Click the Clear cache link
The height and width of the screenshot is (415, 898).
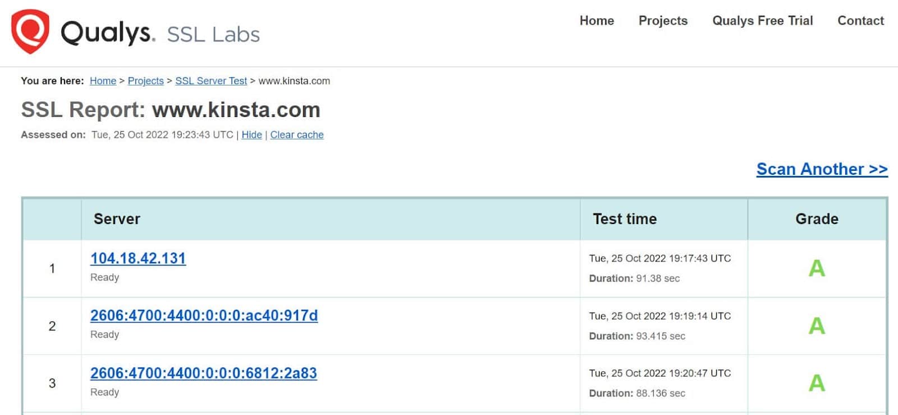point(297,135)
